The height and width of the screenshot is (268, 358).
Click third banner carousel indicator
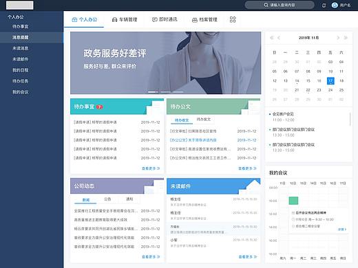(178, 92)
